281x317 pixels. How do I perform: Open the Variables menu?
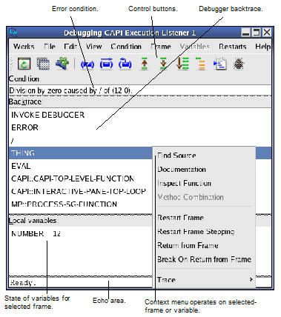[x=194, y=47]
